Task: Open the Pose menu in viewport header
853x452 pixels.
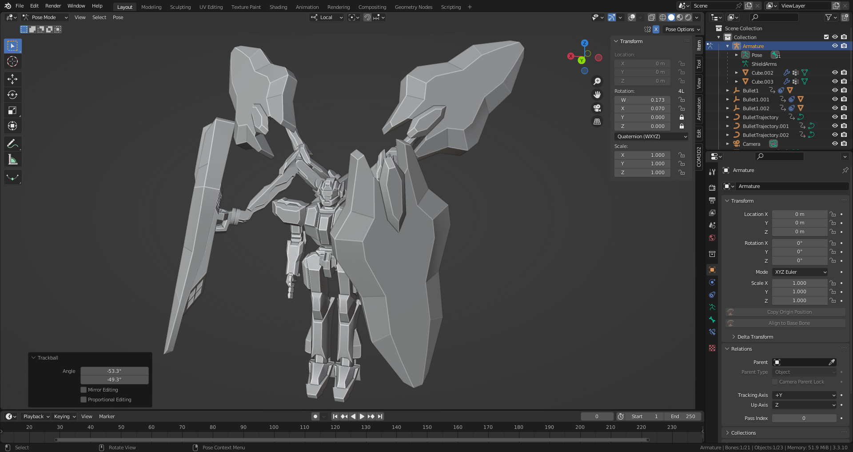Action: point(118,17)
